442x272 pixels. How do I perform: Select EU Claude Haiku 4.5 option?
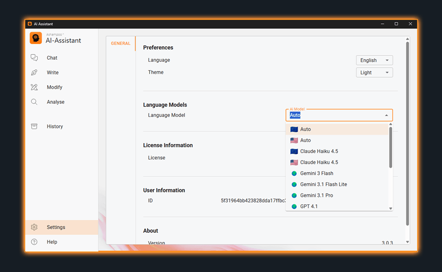337,151
